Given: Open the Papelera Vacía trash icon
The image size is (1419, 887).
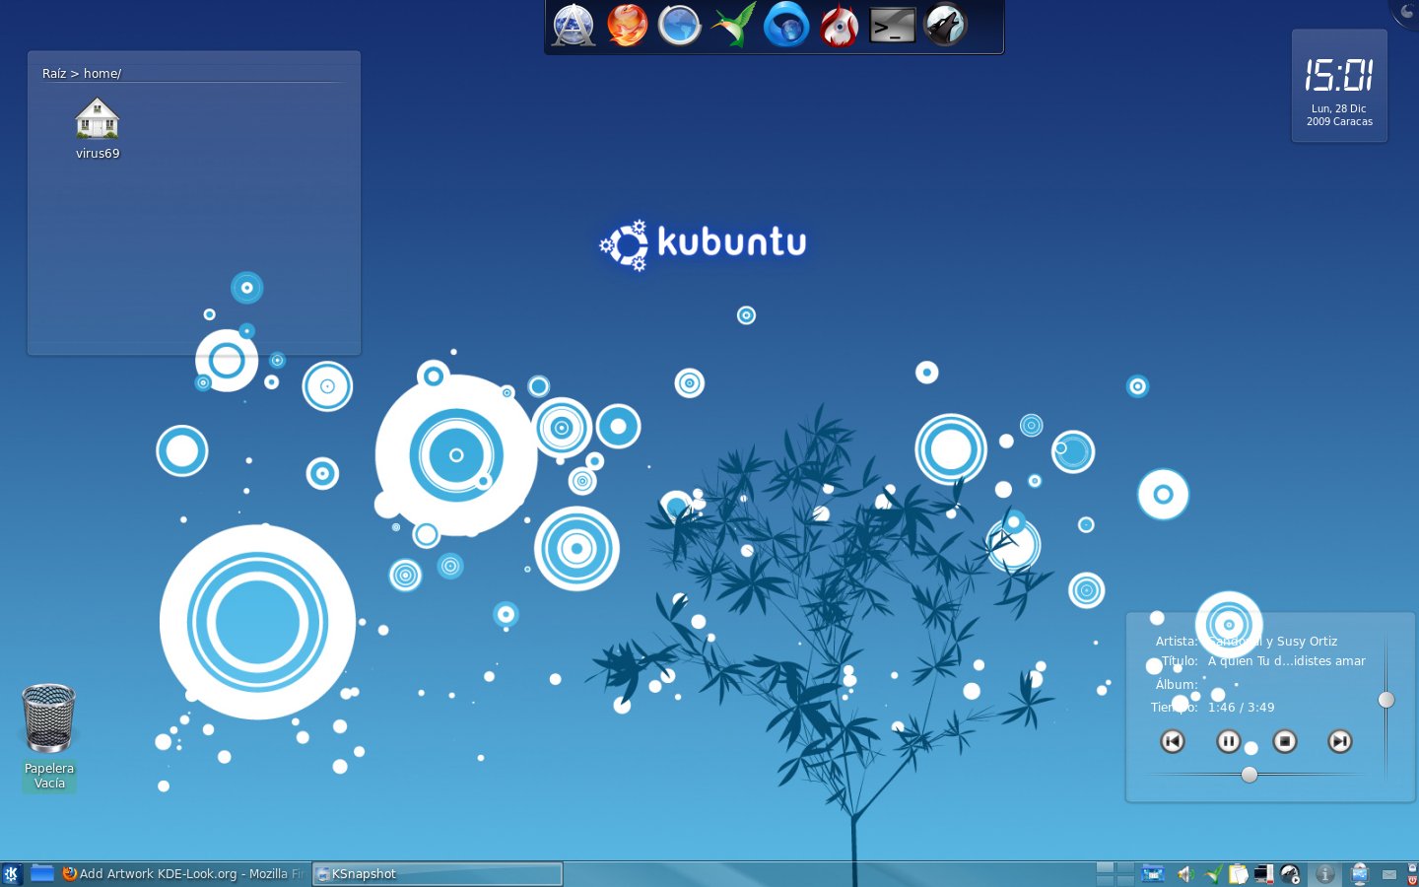Looking at the screenshot, I should pyautogui.click(x=48, y=736).
